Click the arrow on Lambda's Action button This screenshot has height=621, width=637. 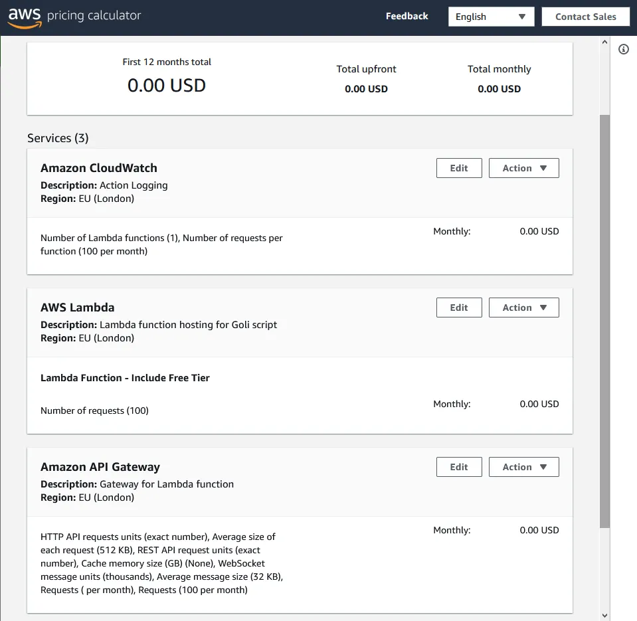tap(542, 308)
